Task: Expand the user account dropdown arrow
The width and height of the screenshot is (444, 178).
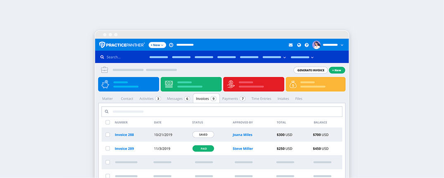Action: click(342, 45)
